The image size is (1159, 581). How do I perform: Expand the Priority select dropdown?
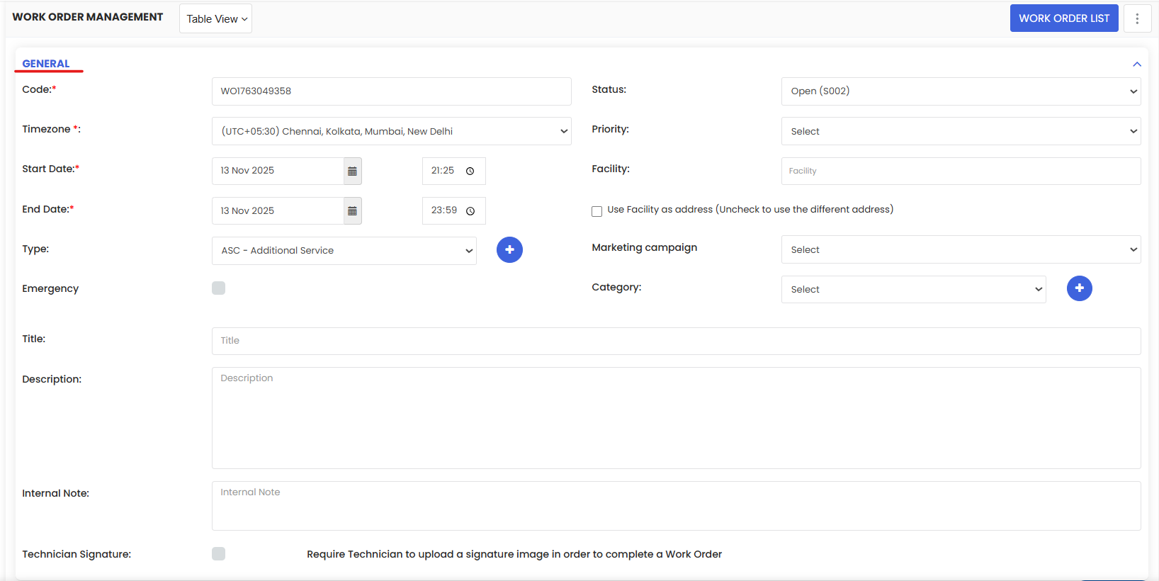point(961,131)
